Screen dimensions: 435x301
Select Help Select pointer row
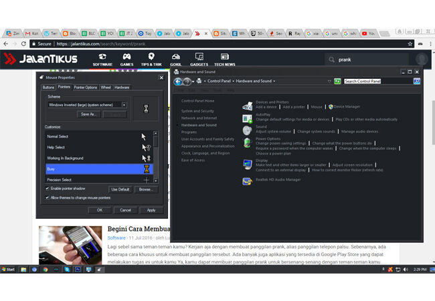point(99,147)
